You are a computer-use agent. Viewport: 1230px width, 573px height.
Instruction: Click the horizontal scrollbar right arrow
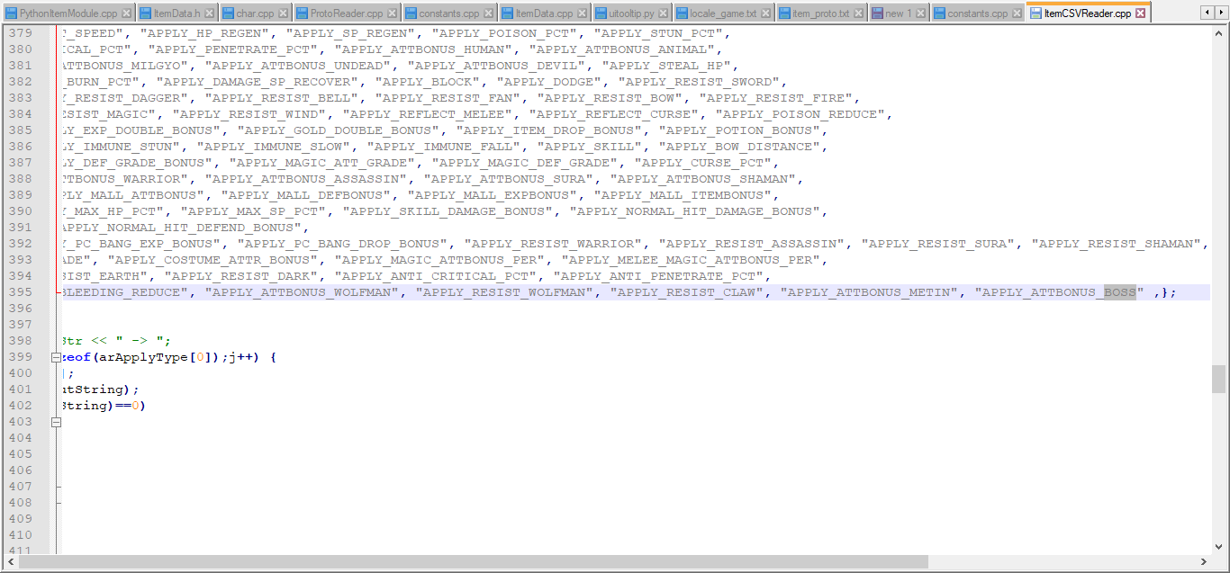(1203, 562)
